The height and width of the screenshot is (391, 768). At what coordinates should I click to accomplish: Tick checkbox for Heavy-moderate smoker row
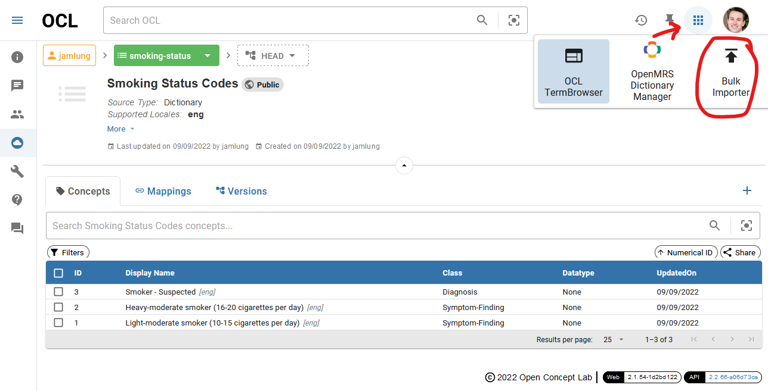click(58, 307)
